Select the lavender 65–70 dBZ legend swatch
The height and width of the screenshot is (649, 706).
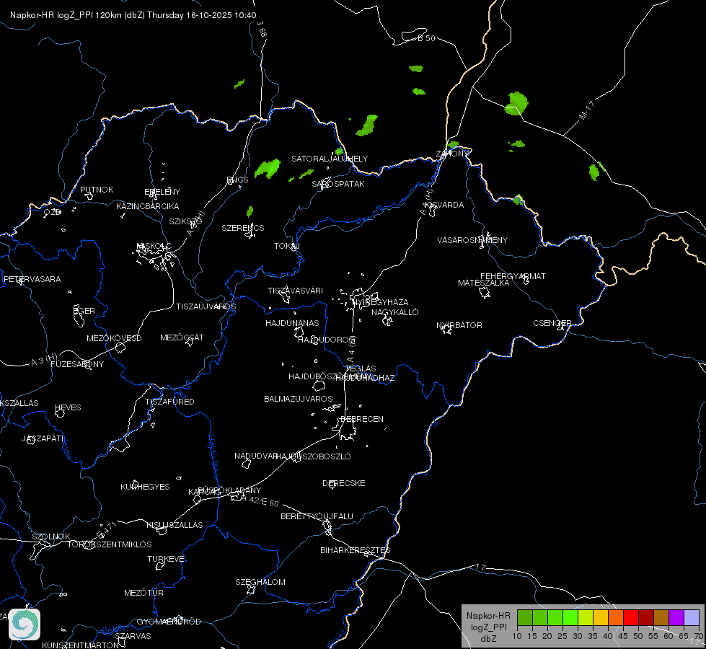click(692, 617)
